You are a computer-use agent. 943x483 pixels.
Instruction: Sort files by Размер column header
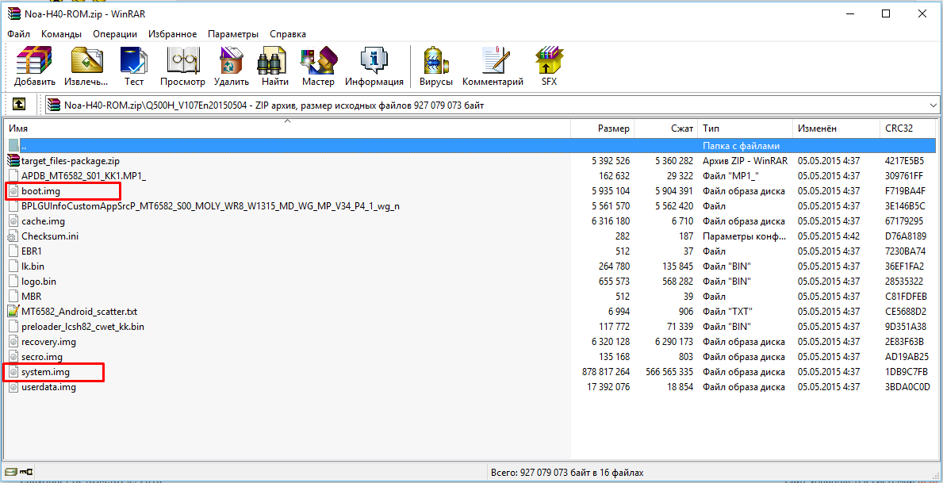pyautogui.click(x=602, y=128)
